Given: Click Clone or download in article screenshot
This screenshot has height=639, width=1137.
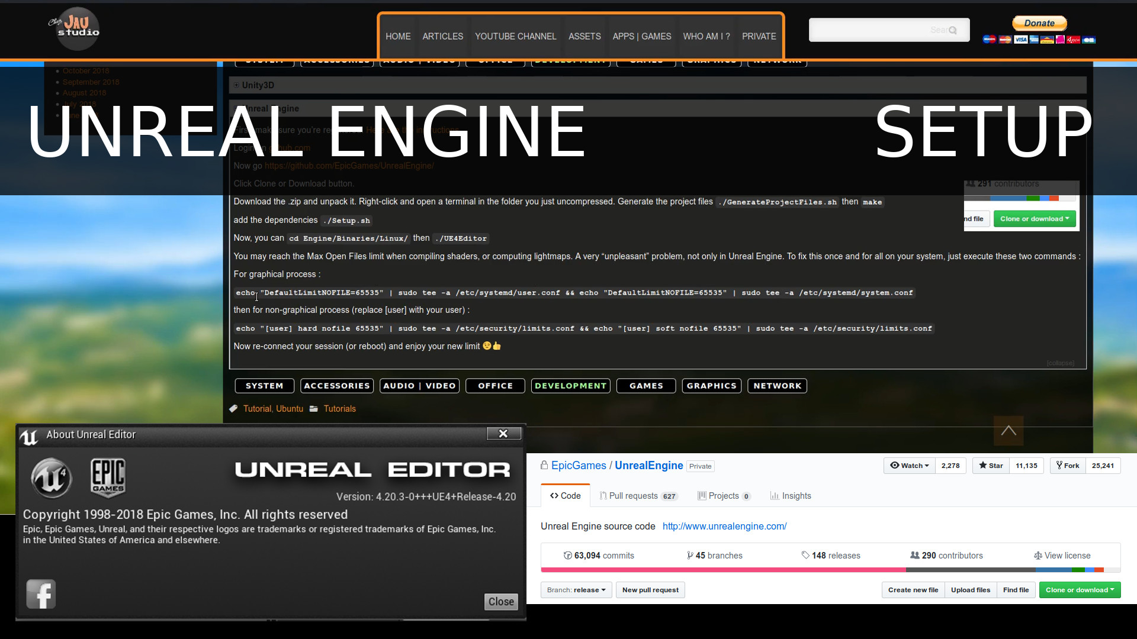Looking at the screenshot, I should click(x=1034, y=219).
